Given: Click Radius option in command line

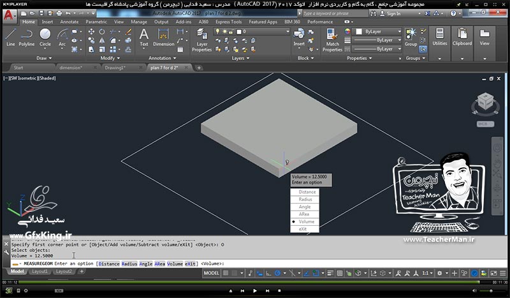Looking at the screenshot, I should coord(129,264).
